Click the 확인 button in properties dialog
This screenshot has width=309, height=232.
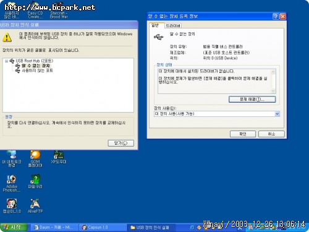point(243,134)
